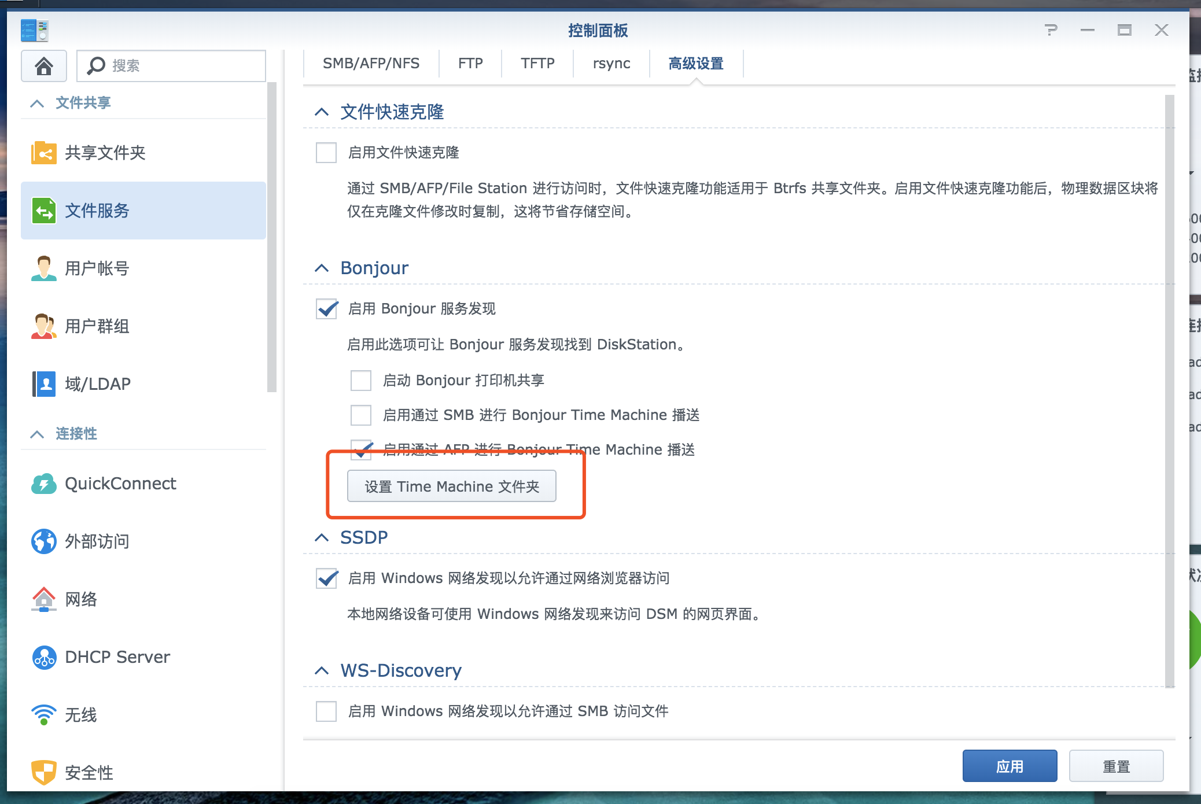The width and height of the screenshot is (1201, 804).
Task: Enable 启用文件快速克隆 checkbox
Action: [326, 153]
